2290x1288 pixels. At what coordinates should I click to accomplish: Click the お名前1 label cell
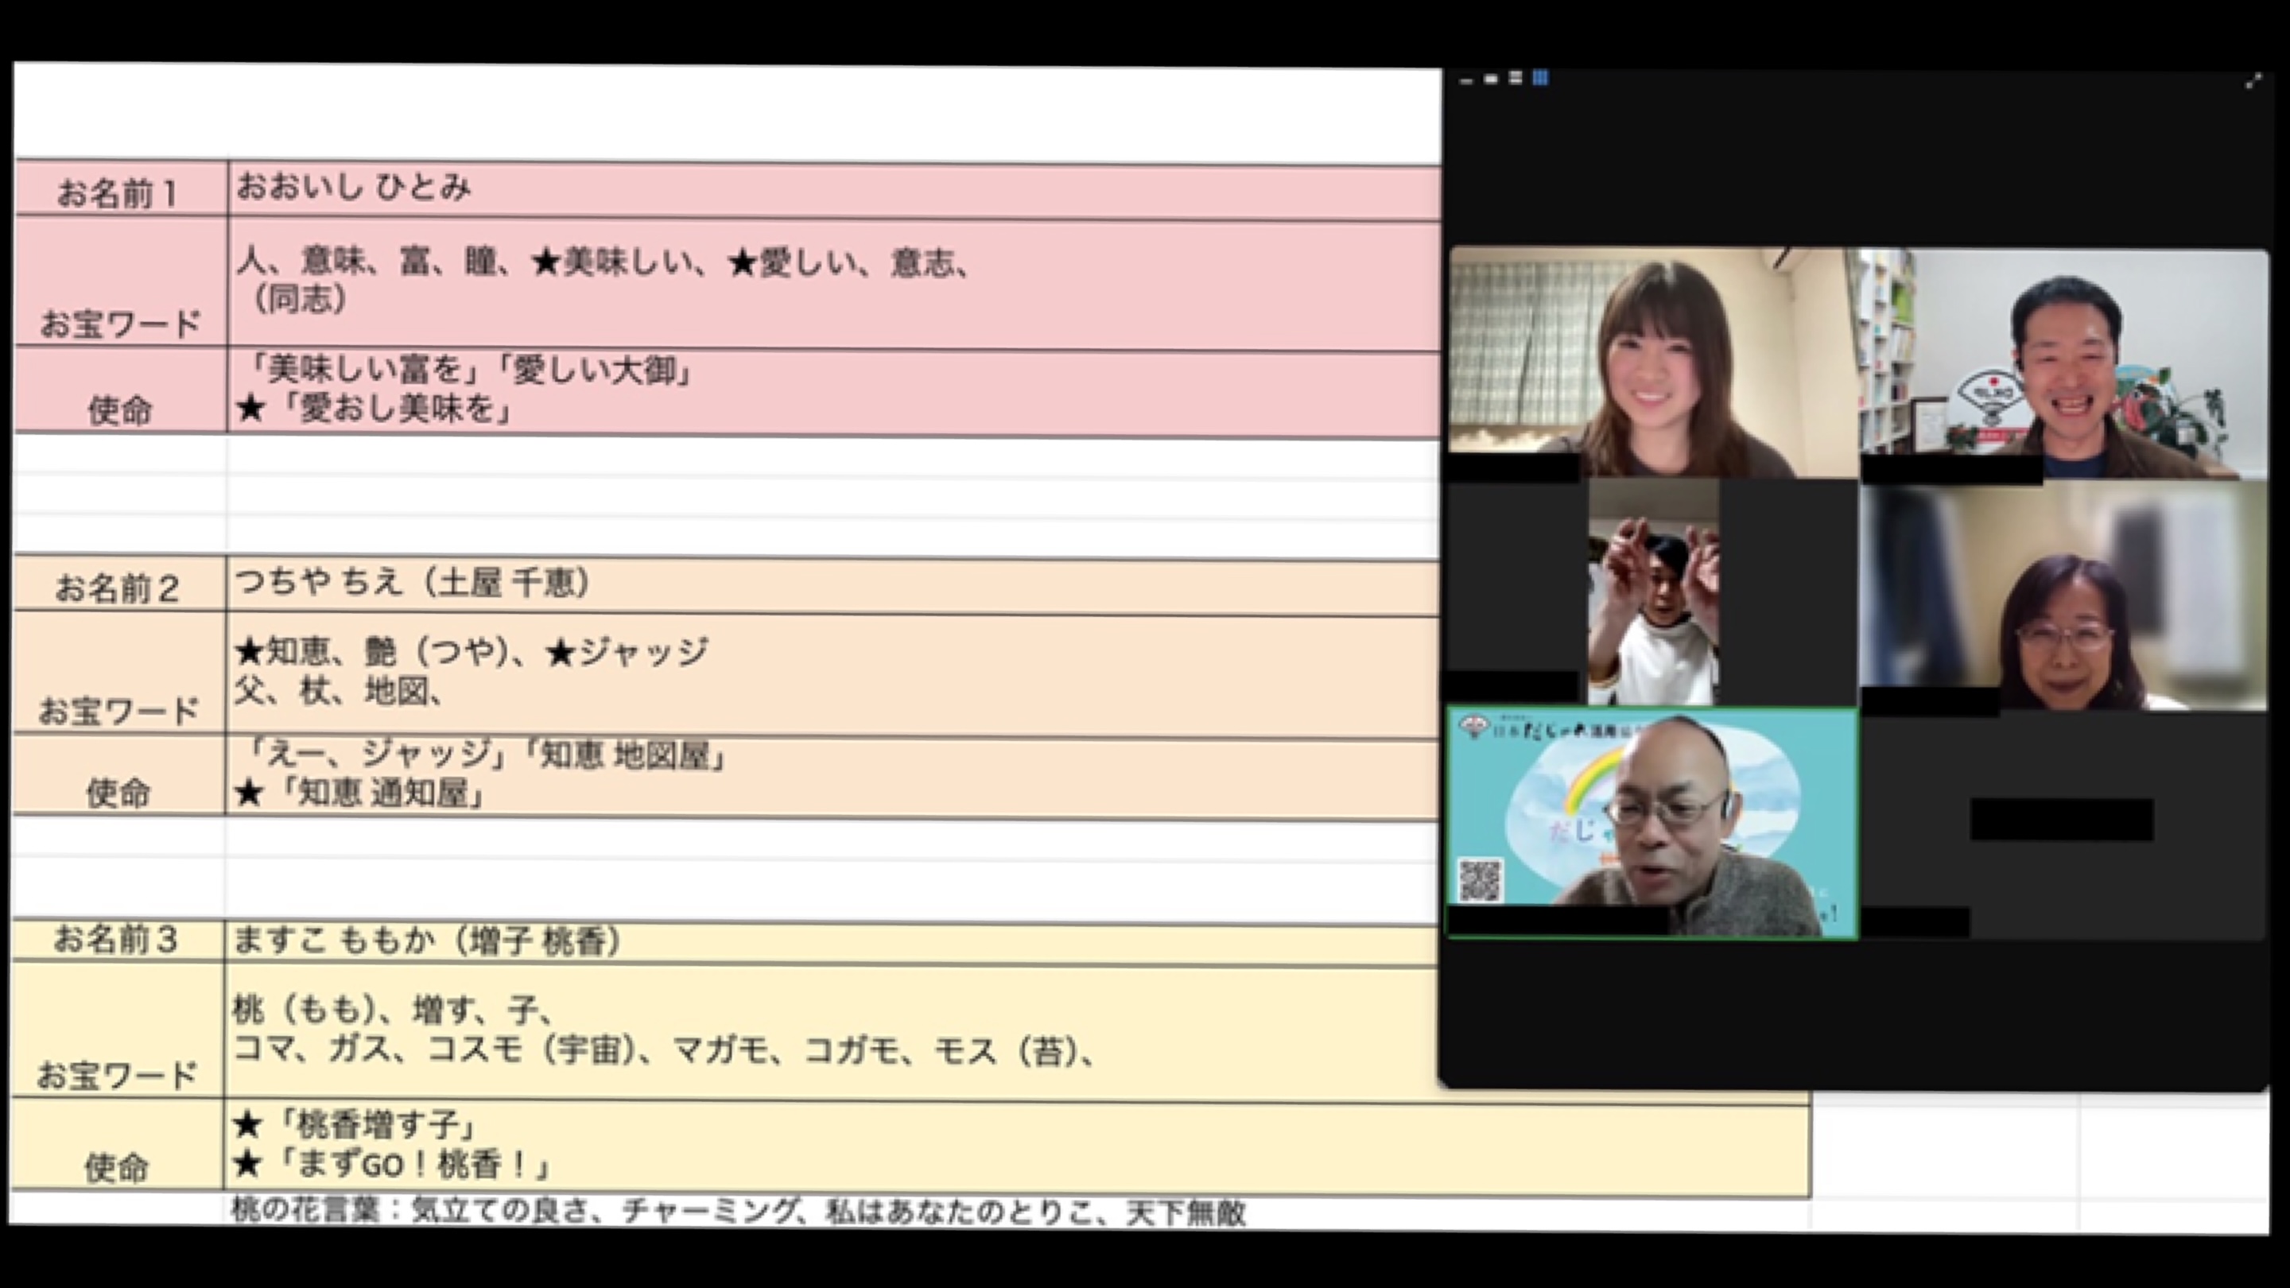click(120, 191)
